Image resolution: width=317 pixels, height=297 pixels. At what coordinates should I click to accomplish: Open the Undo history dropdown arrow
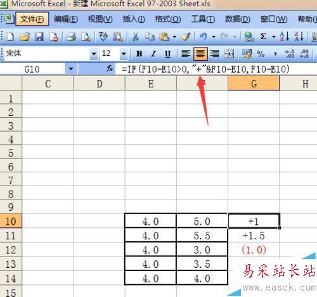point(214,37)
